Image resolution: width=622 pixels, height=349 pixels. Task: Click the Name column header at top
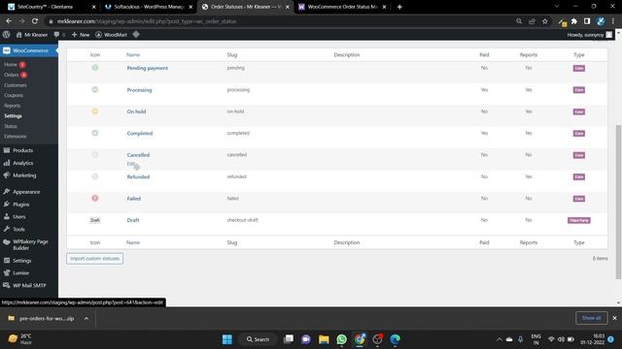(x=133, y=55)
